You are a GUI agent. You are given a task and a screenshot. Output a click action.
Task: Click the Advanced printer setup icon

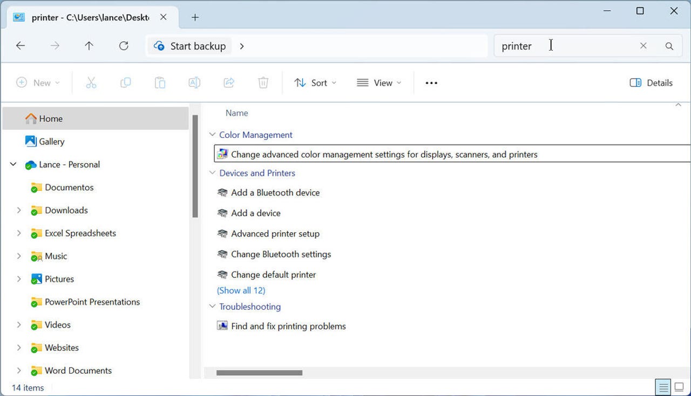pyautogui.click(x=222, y=233)
